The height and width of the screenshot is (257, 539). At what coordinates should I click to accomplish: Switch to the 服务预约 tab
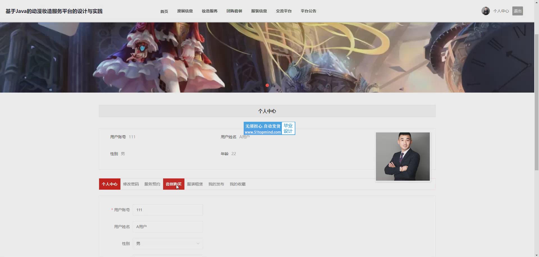coord(152,184)
